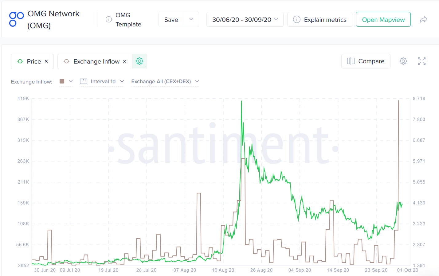Click the 8.718 price axis label

419,99
